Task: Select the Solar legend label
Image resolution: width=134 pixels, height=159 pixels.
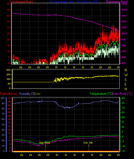Action: click(38, 94)
